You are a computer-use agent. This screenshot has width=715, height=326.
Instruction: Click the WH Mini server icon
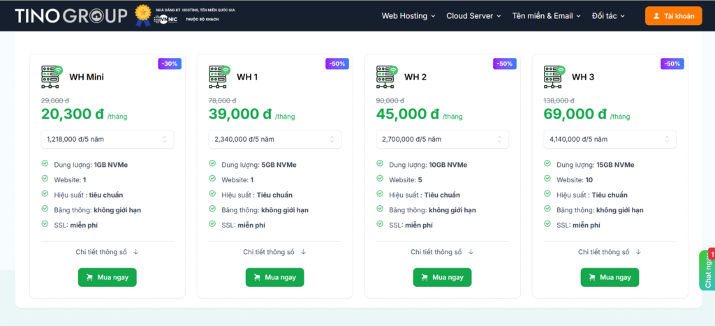pyautogui.click(x=52, y=76)
